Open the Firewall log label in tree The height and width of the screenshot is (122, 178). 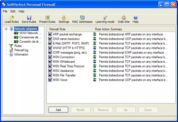[x=21, y=50]
